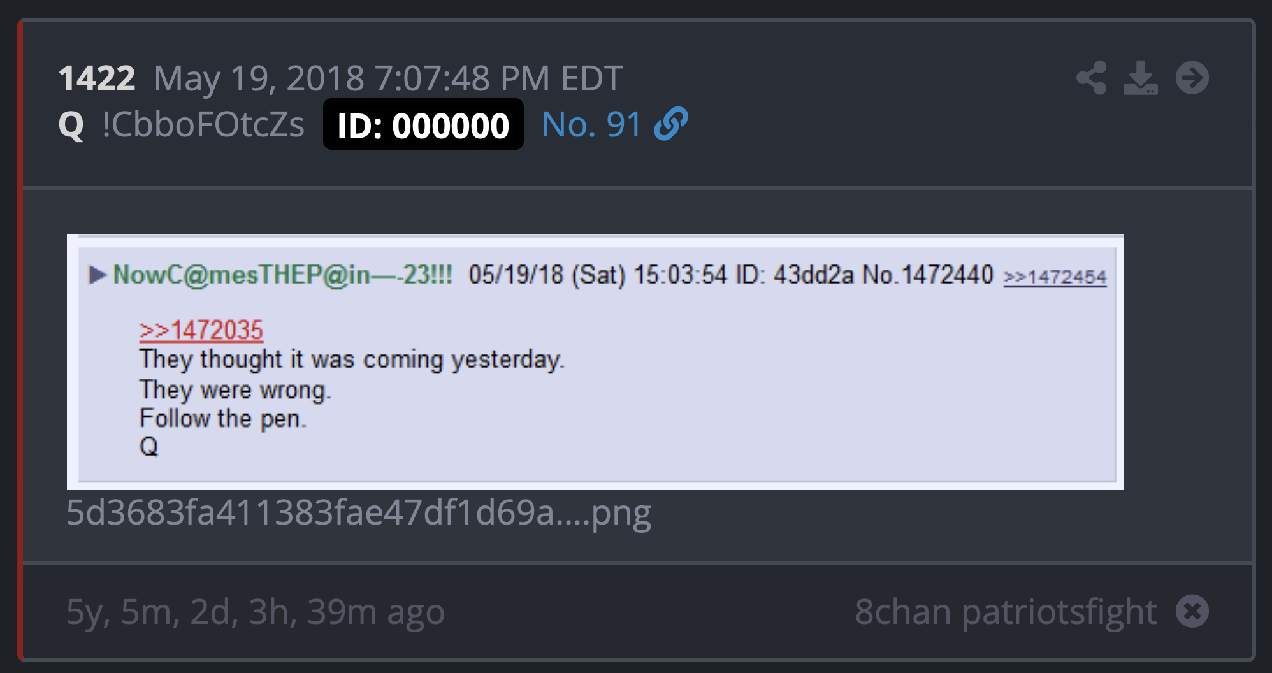Image resolution: width=1272 pixels, height=673 pixels.
Task: Follow the red >>1472035 reply link
Action: coord(201,330)
